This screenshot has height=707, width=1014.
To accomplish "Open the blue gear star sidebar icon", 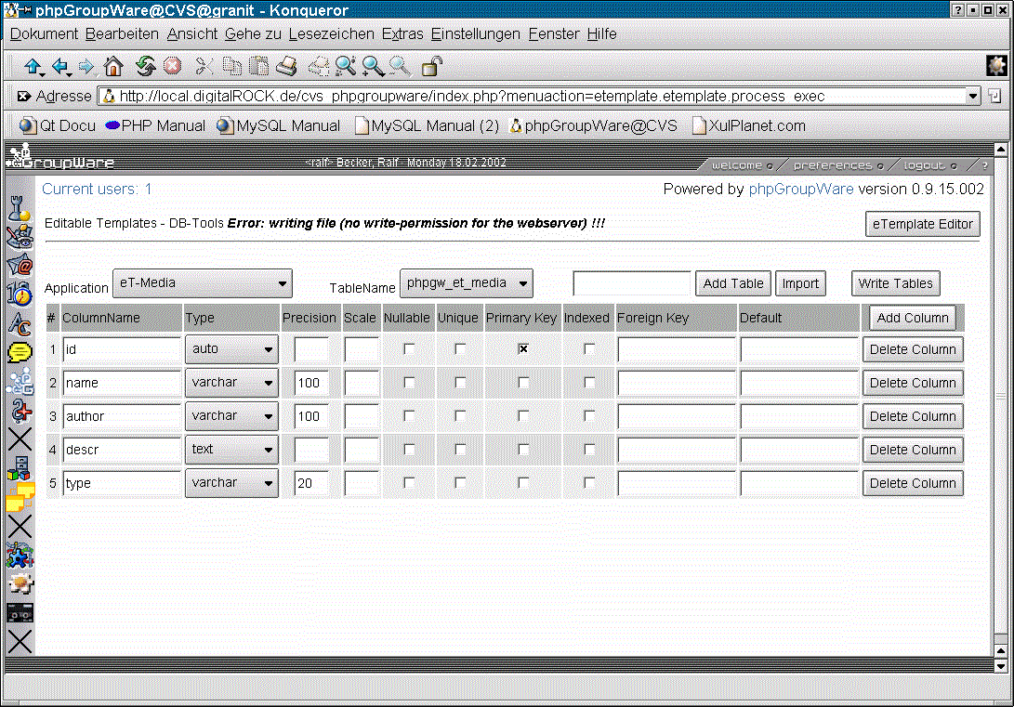I will pos(20,556).
